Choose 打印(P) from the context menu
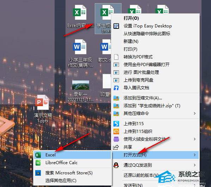Screen dimensions: 211x187 click(x=130, y=49)
